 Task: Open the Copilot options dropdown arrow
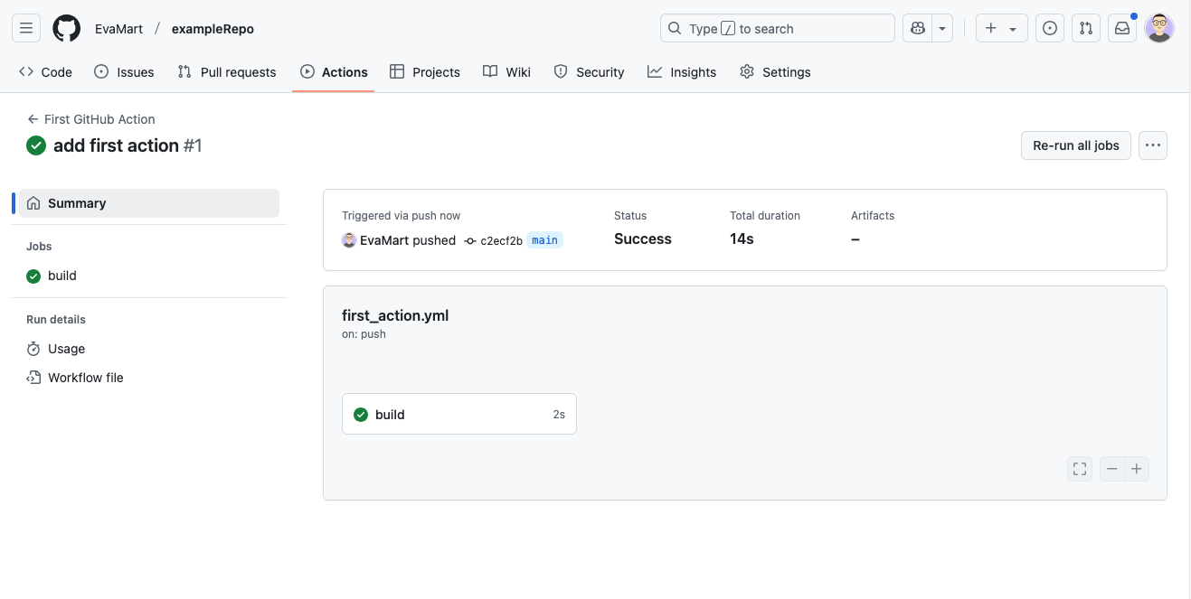click(941, 28)
